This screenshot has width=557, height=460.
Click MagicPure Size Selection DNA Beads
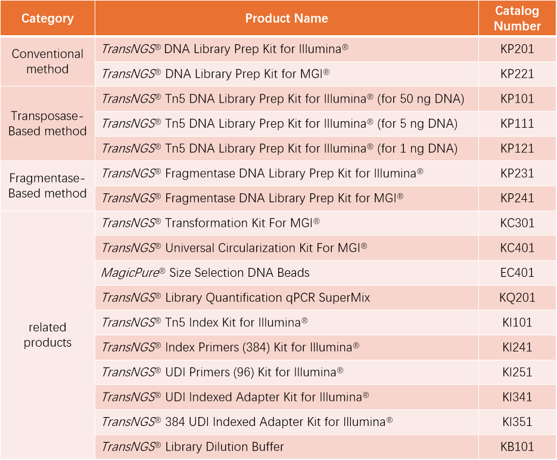[x=206, y=273]
